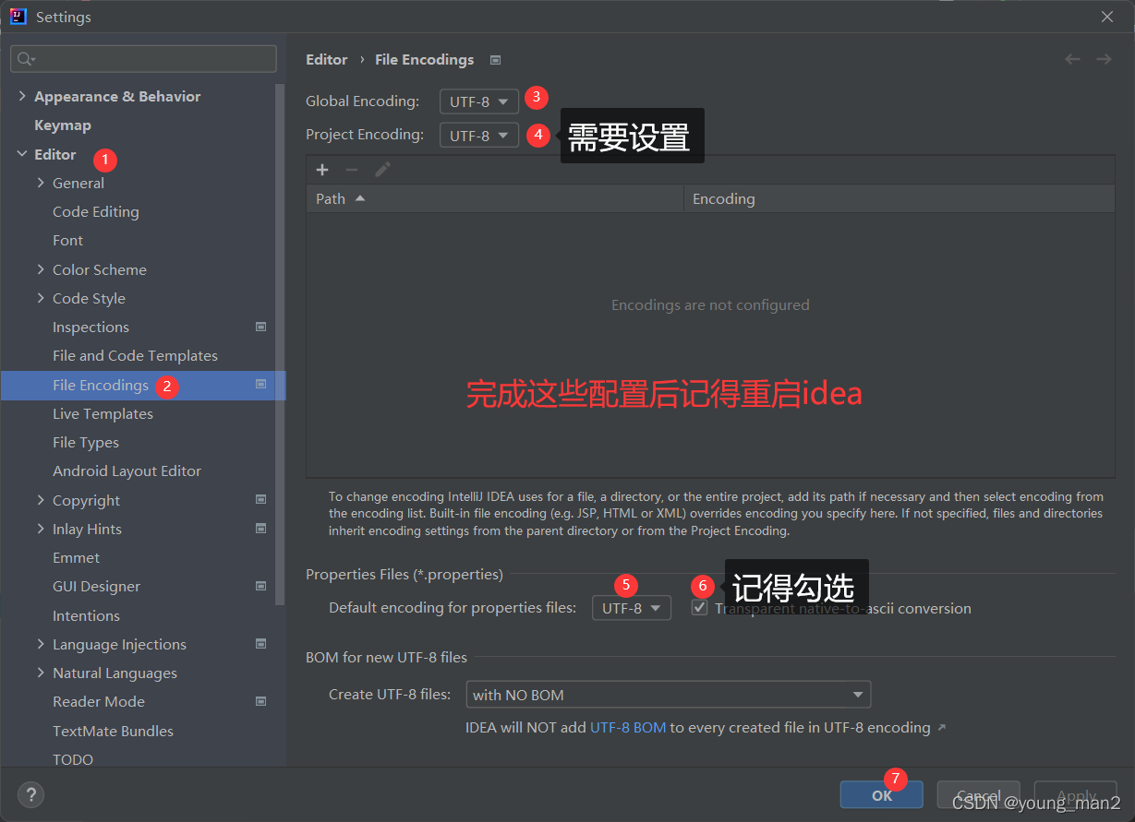The height and width of the screenshot is (822, 1135).
Task: Click the project icon on Reader Mode row
Action: coord(261,701)
